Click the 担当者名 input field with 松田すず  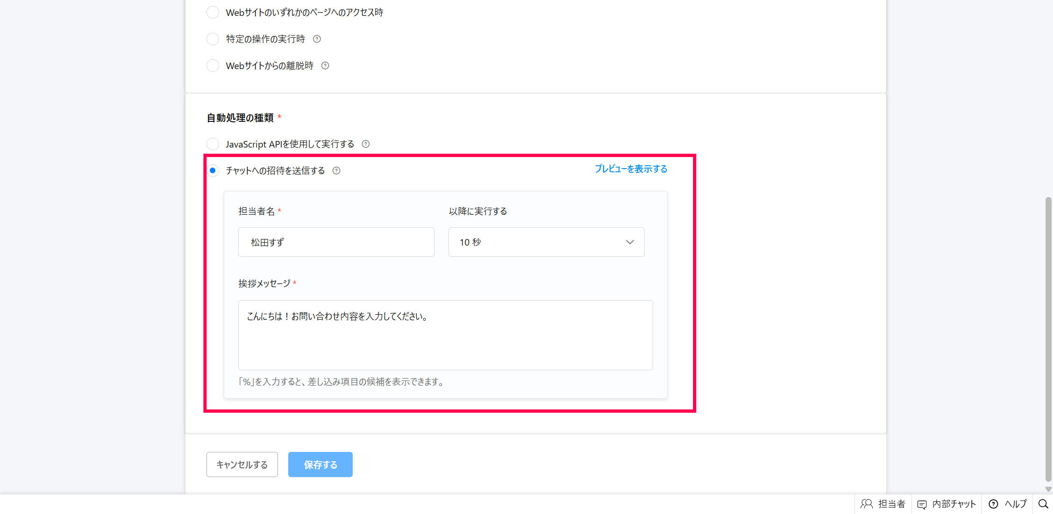pyautogui.click(x=336, y=242)
